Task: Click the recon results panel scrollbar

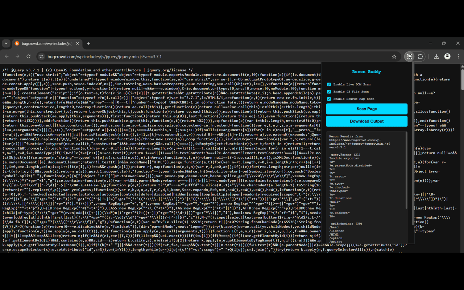Action: point(406,170)
